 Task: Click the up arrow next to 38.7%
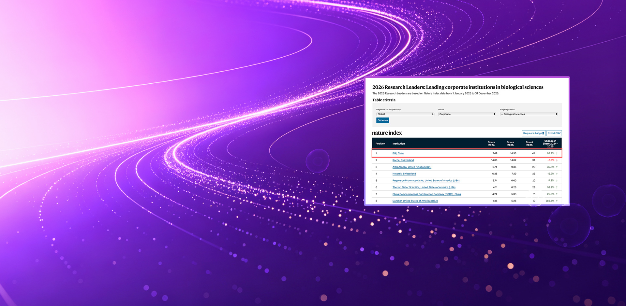tap(557, 167)
